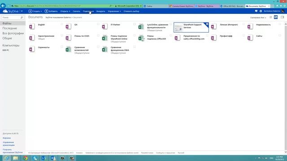The height and width of the screenshot is (161, 287).
Task: Tick the checkbox on the IT-Partner tile
Action: click(135, 24)
